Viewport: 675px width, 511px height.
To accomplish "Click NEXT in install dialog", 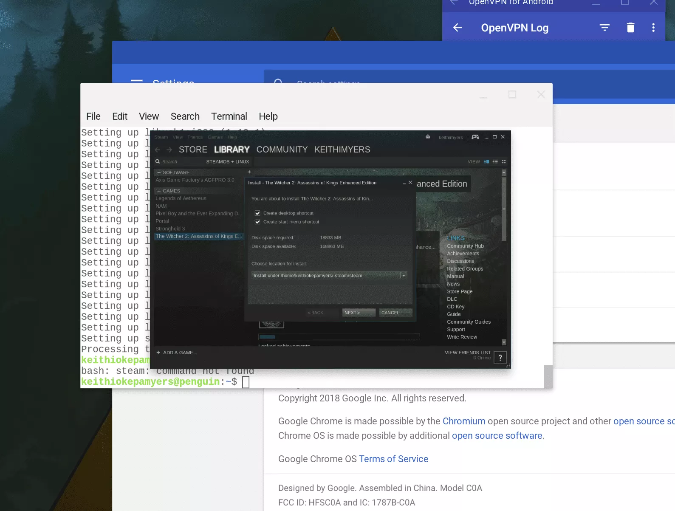I will (358, 313).
